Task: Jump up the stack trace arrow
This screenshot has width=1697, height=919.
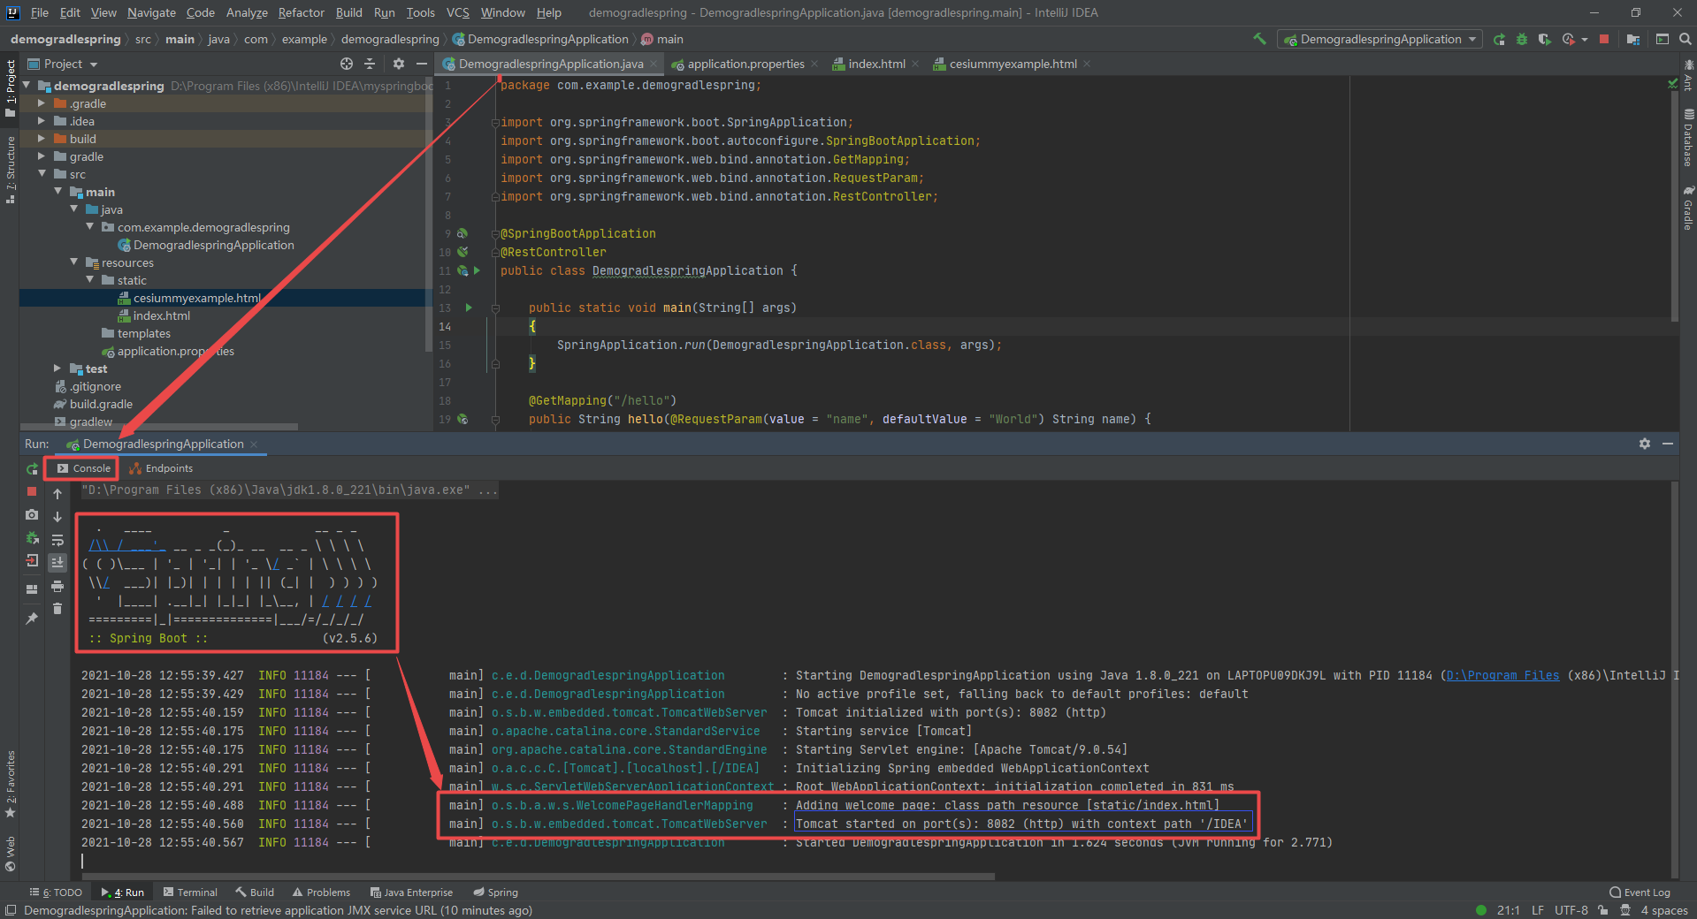Action: point(57,494)
